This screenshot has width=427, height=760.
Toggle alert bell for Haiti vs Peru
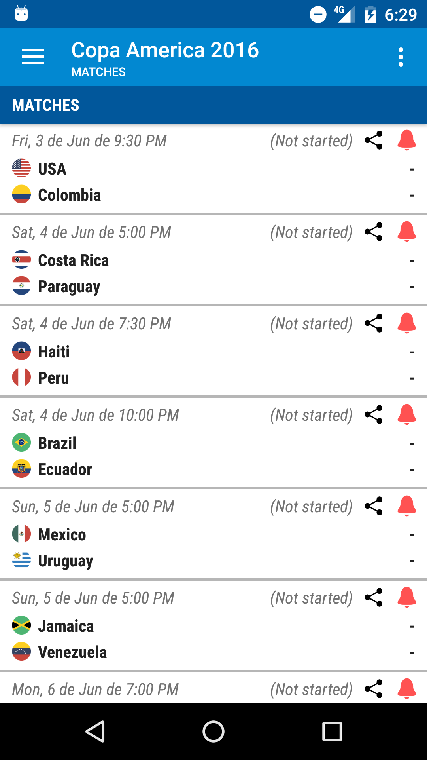click(x=407, y=323)
